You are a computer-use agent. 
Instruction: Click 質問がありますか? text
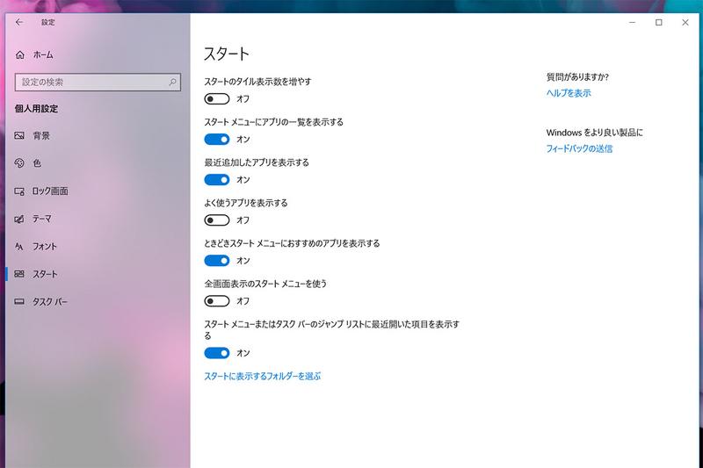577,77
